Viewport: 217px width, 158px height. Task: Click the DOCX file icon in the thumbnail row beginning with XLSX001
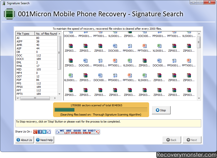click(100, 75)
